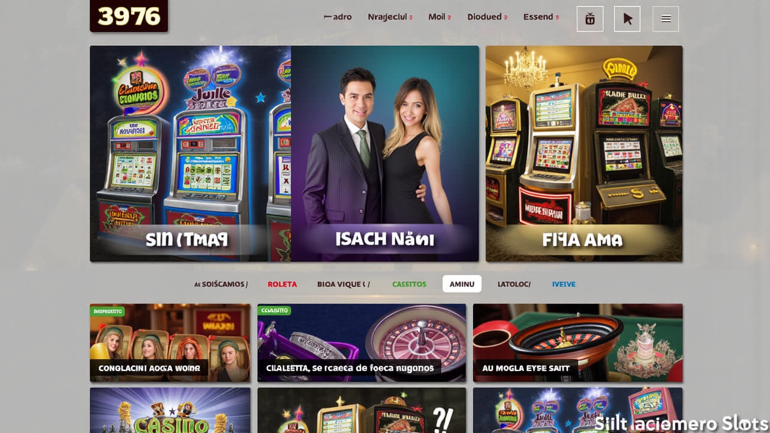Open the CONGLACINI AOGA WOINR game card
Image resolution: width=770 pixels, height=433 pixels.
(x=170, y=343)
